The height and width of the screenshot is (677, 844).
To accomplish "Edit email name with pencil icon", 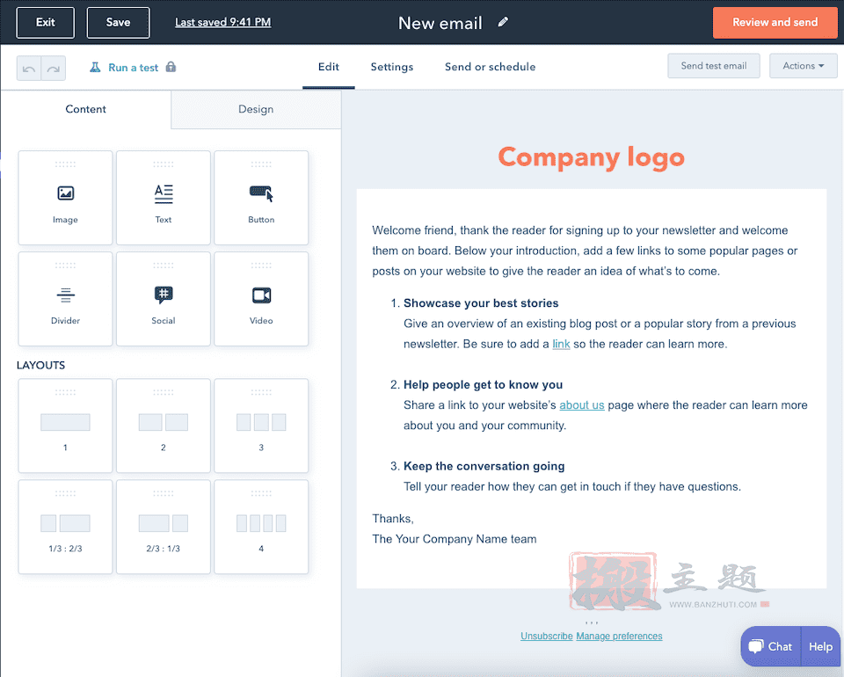I will (x=503, y=22).
